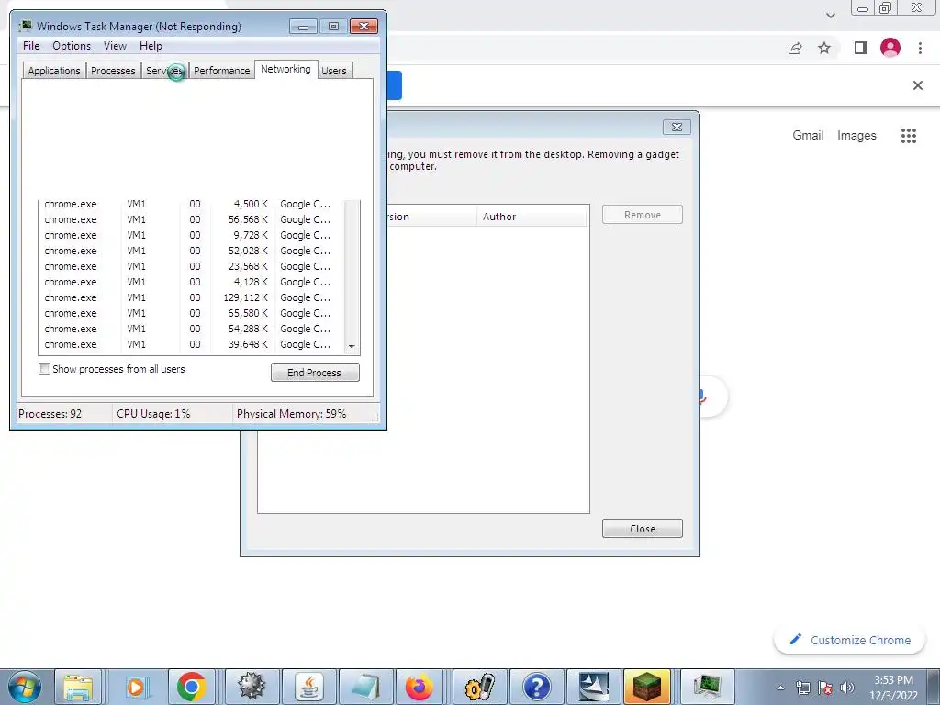This screenshot has height=705, width=940.
Task: Click the Task Manager title bar icon
Action: click(26, 26)
